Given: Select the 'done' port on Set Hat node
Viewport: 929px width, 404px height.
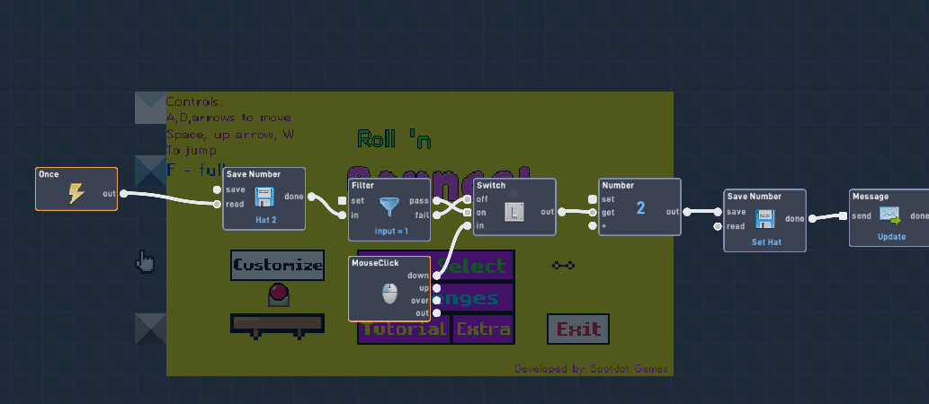Looking at the screenshot, I should coord(812,219).
